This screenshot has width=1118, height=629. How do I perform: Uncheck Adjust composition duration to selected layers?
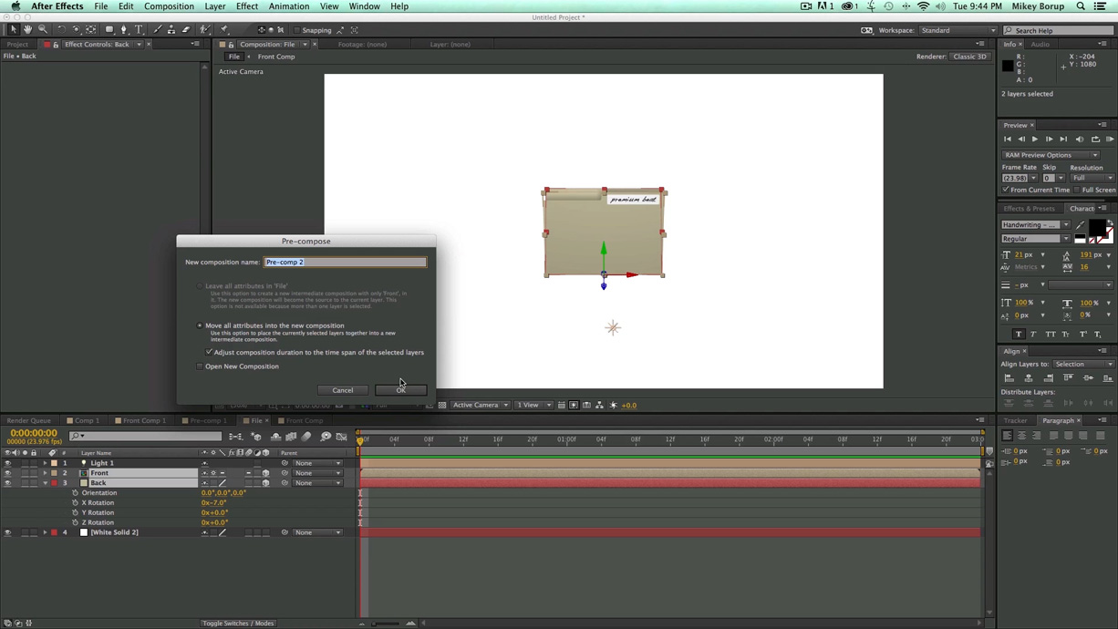[209, 352]
